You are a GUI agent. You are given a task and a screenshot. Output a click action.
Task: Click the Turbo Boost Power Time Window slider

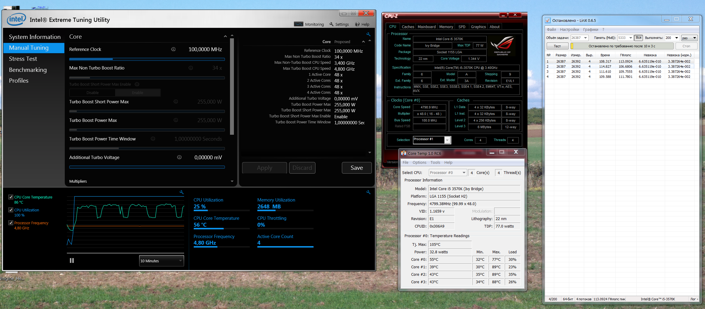pos(147,148)
